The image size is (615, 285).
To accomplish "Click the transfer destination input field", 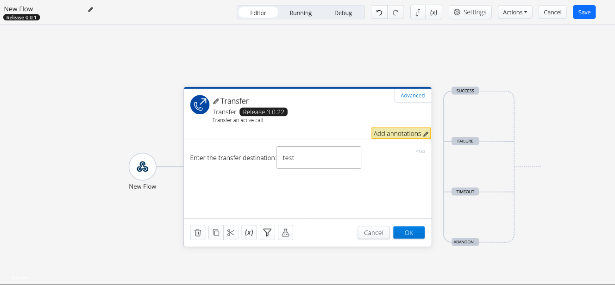I will (319, 158).
